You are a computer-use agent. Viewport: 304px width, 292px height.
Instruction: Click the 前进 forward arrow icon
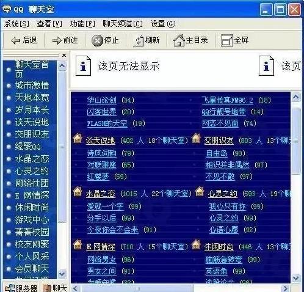click(57, 40)
